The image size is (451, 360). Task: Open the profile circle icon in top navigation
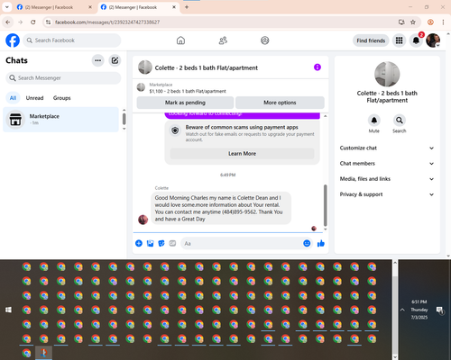(x=265, y=40)
